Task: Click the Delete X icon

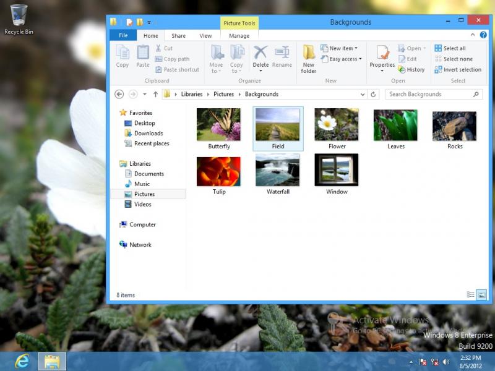Action: (x=260, y=53)
